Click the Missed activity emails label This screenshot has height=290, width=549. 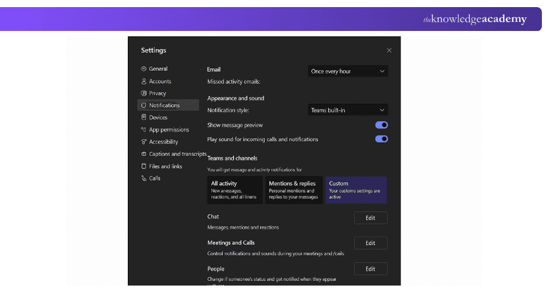[234, 82]
